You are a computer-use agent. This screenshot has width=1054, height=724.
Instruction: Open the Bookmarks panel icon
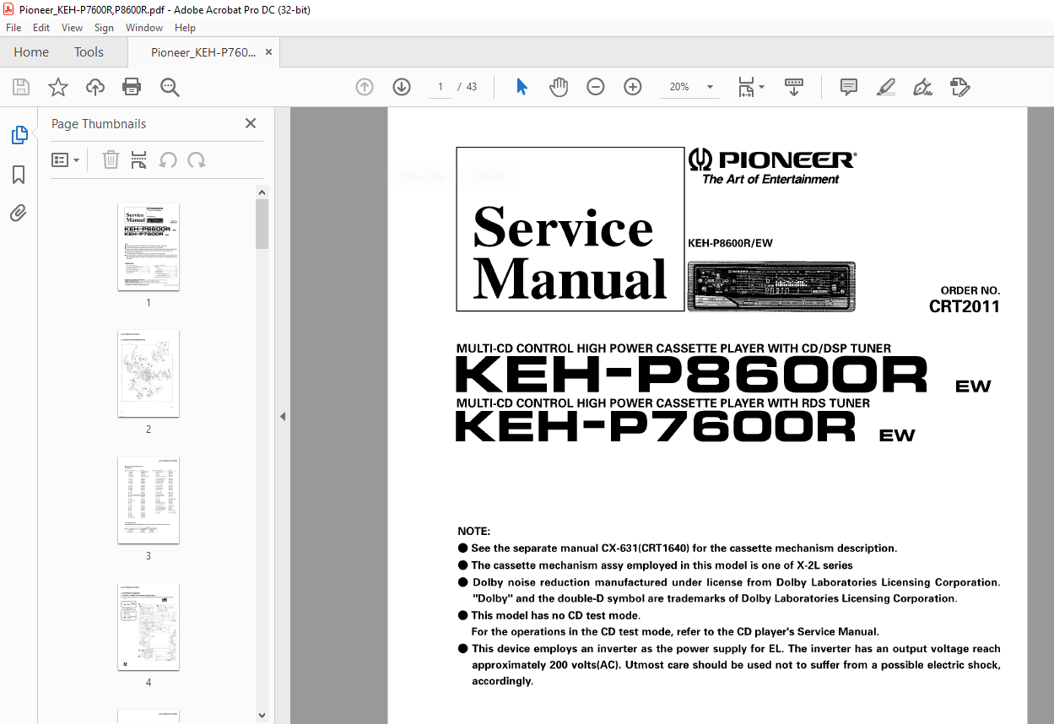[x=19, y=175]
